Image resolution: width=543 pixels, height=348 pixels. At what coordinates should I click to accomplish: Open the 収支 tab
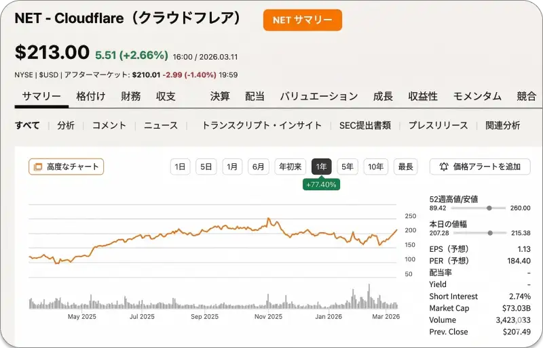click(166, 96)
